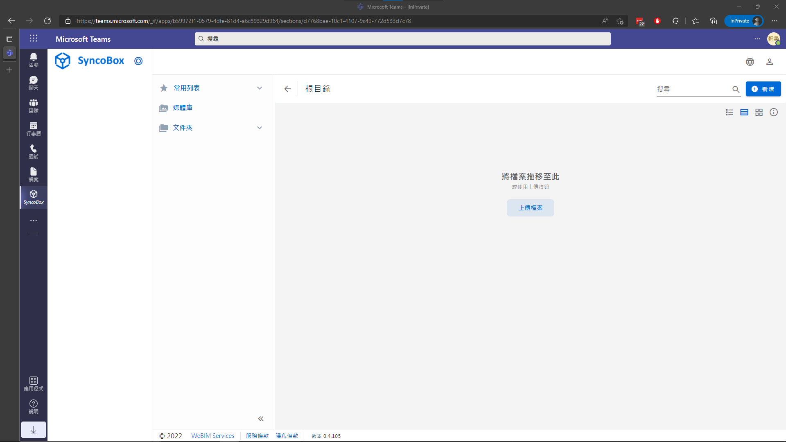Open the WeBIM Services link

(212, 436)
